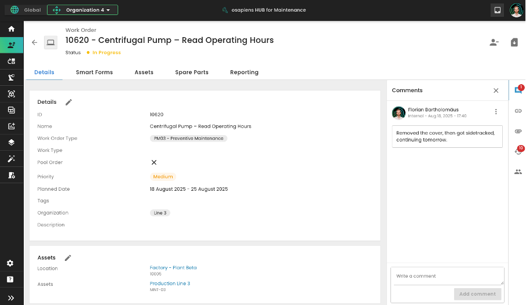
Task: Edit Assets section with pencil icon
Action: (x=68, y=257)
